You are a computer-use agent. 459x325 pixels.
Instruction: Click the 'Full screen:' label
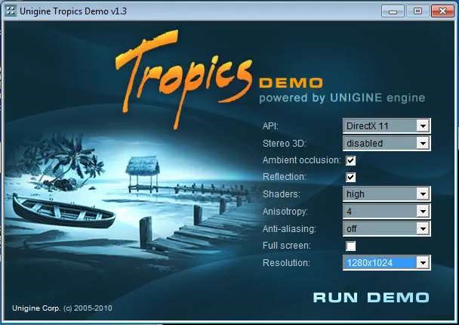[x=287, y=246]
